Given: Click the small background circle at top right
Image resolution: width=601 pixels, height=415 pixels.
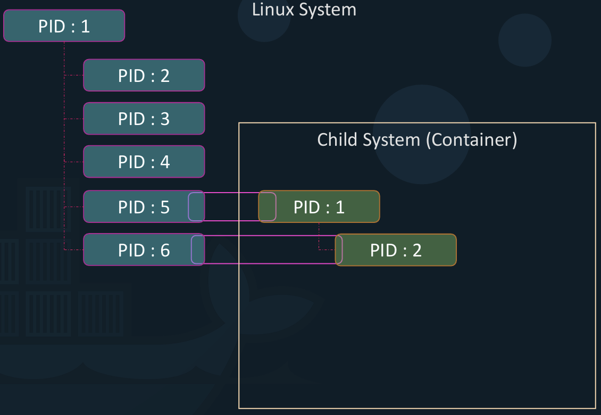Looking at the screenshot, I should coord(524,40).
